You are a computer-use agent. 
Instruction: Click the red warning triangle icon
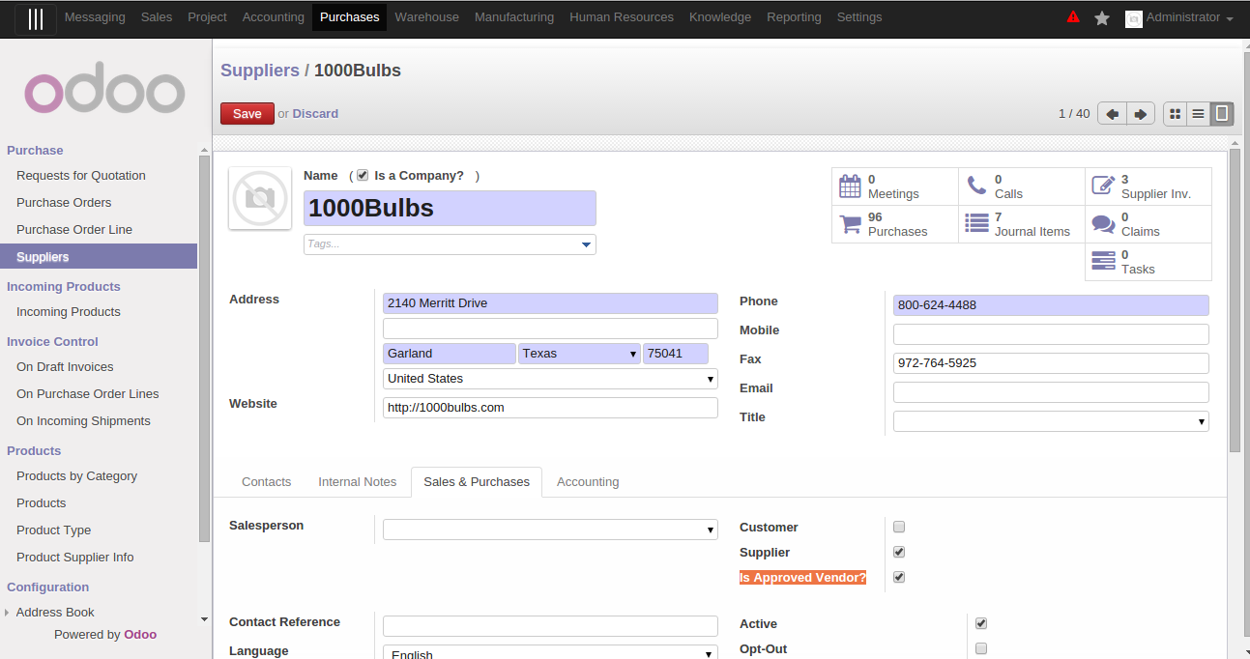[x=1073, y=17]
